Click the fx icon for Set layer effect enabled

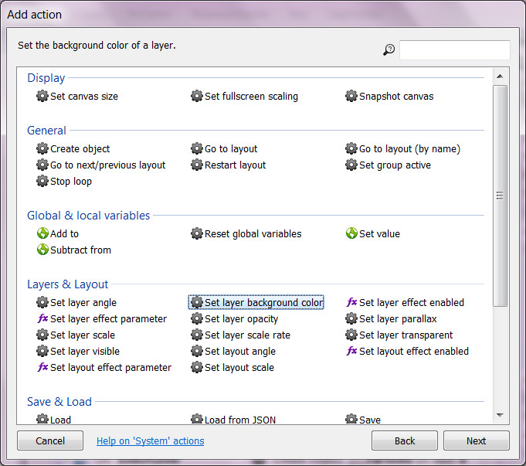[x=351, y=303]
